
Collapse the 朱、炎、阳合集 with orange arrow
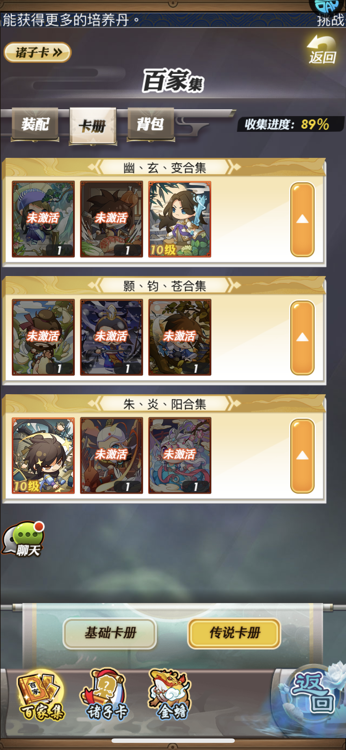302,456
